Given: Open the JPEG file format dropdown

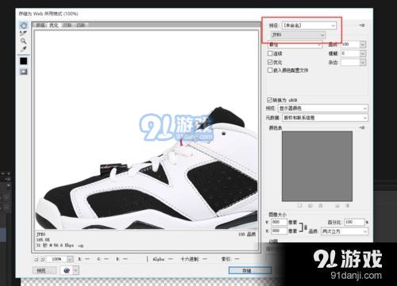Looking at the screenshot, I should 298,35.
